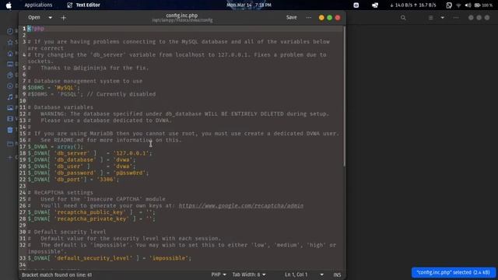
Task: Expand the view options arrow in Files window
Action: [x=443, y=18]
